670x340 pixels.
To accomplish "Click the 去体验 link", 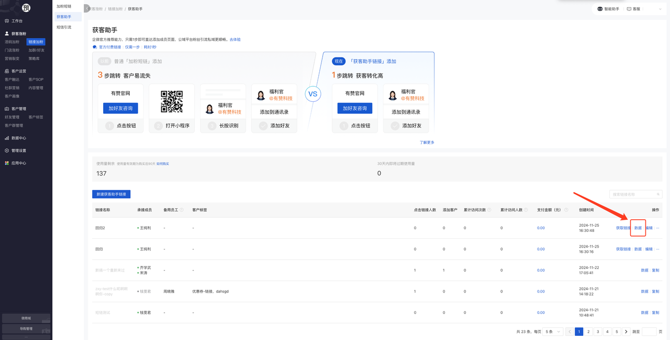I will coord(235,40).
